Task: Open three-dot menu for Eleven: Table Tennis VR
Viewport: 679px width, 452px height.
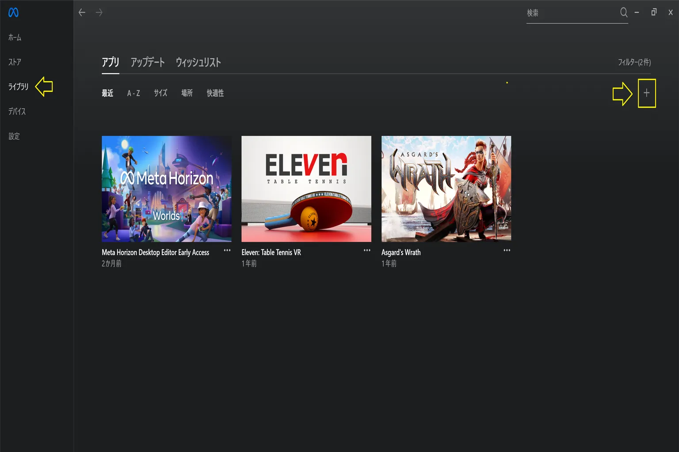Action: tap(367, 250)
